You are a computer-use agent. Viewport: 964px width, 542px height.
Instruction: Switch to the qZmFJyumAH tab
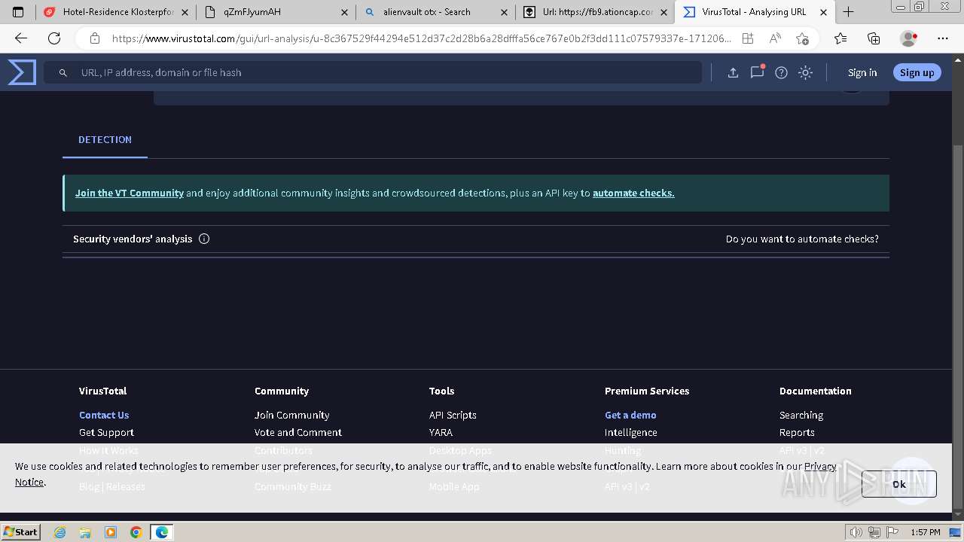[x=277, y=12]
